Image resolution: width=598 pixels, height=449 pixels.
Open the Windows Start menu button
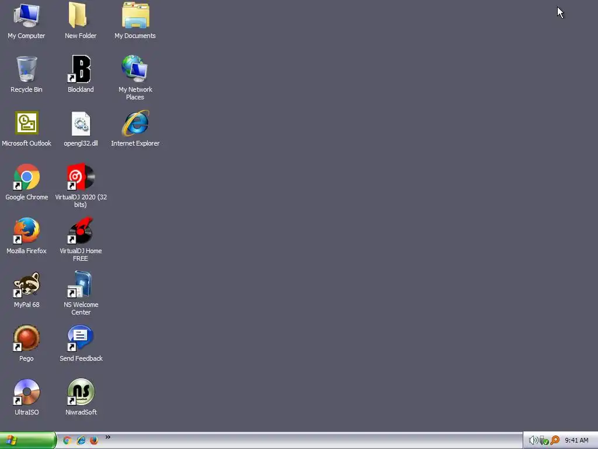click(x=28, y=441)
